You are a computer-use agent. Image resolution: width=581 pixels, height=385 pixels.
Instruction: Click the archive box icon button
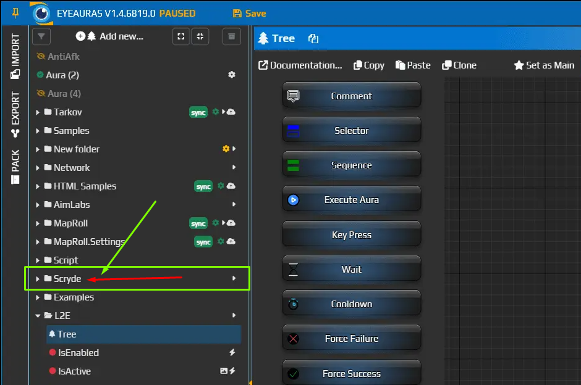231,36
